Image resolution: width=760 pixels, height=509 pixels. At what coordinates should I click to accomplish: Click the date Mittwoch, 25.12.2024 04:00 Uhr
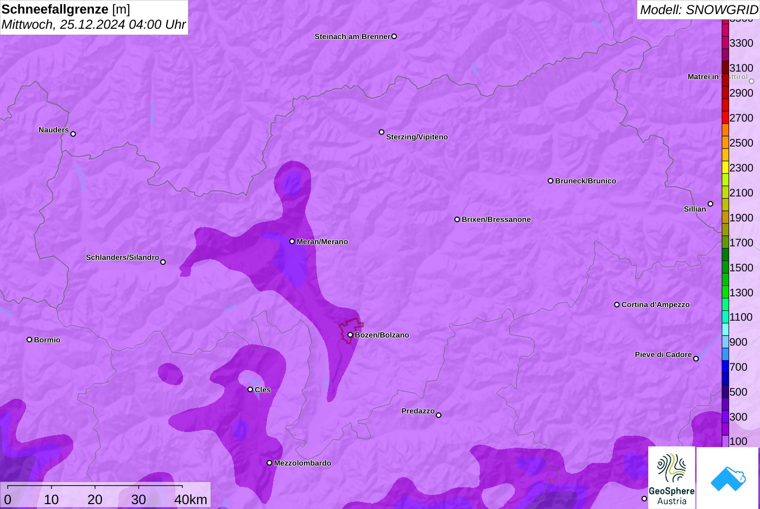[93, 24]
